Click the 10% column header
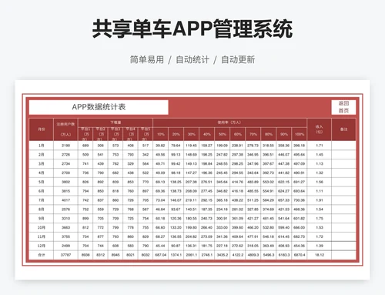Image resolution: width=385 pixels, height=295 pixels. tap(161, 134)
